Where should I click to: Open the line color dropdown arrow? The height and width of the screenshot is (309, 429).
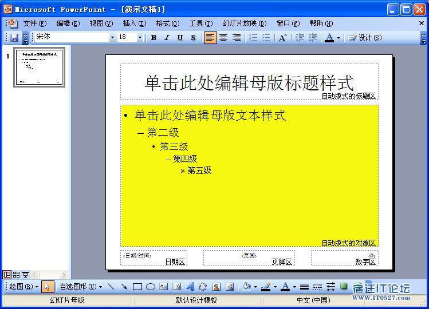tap(275, 287)
